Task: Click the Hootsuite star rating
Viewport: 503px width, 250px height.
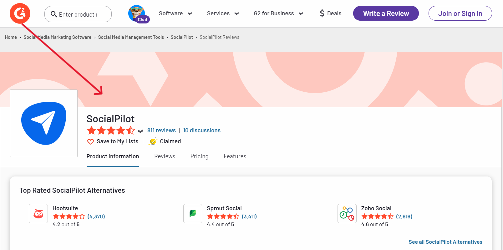Action: click(69, 217)
